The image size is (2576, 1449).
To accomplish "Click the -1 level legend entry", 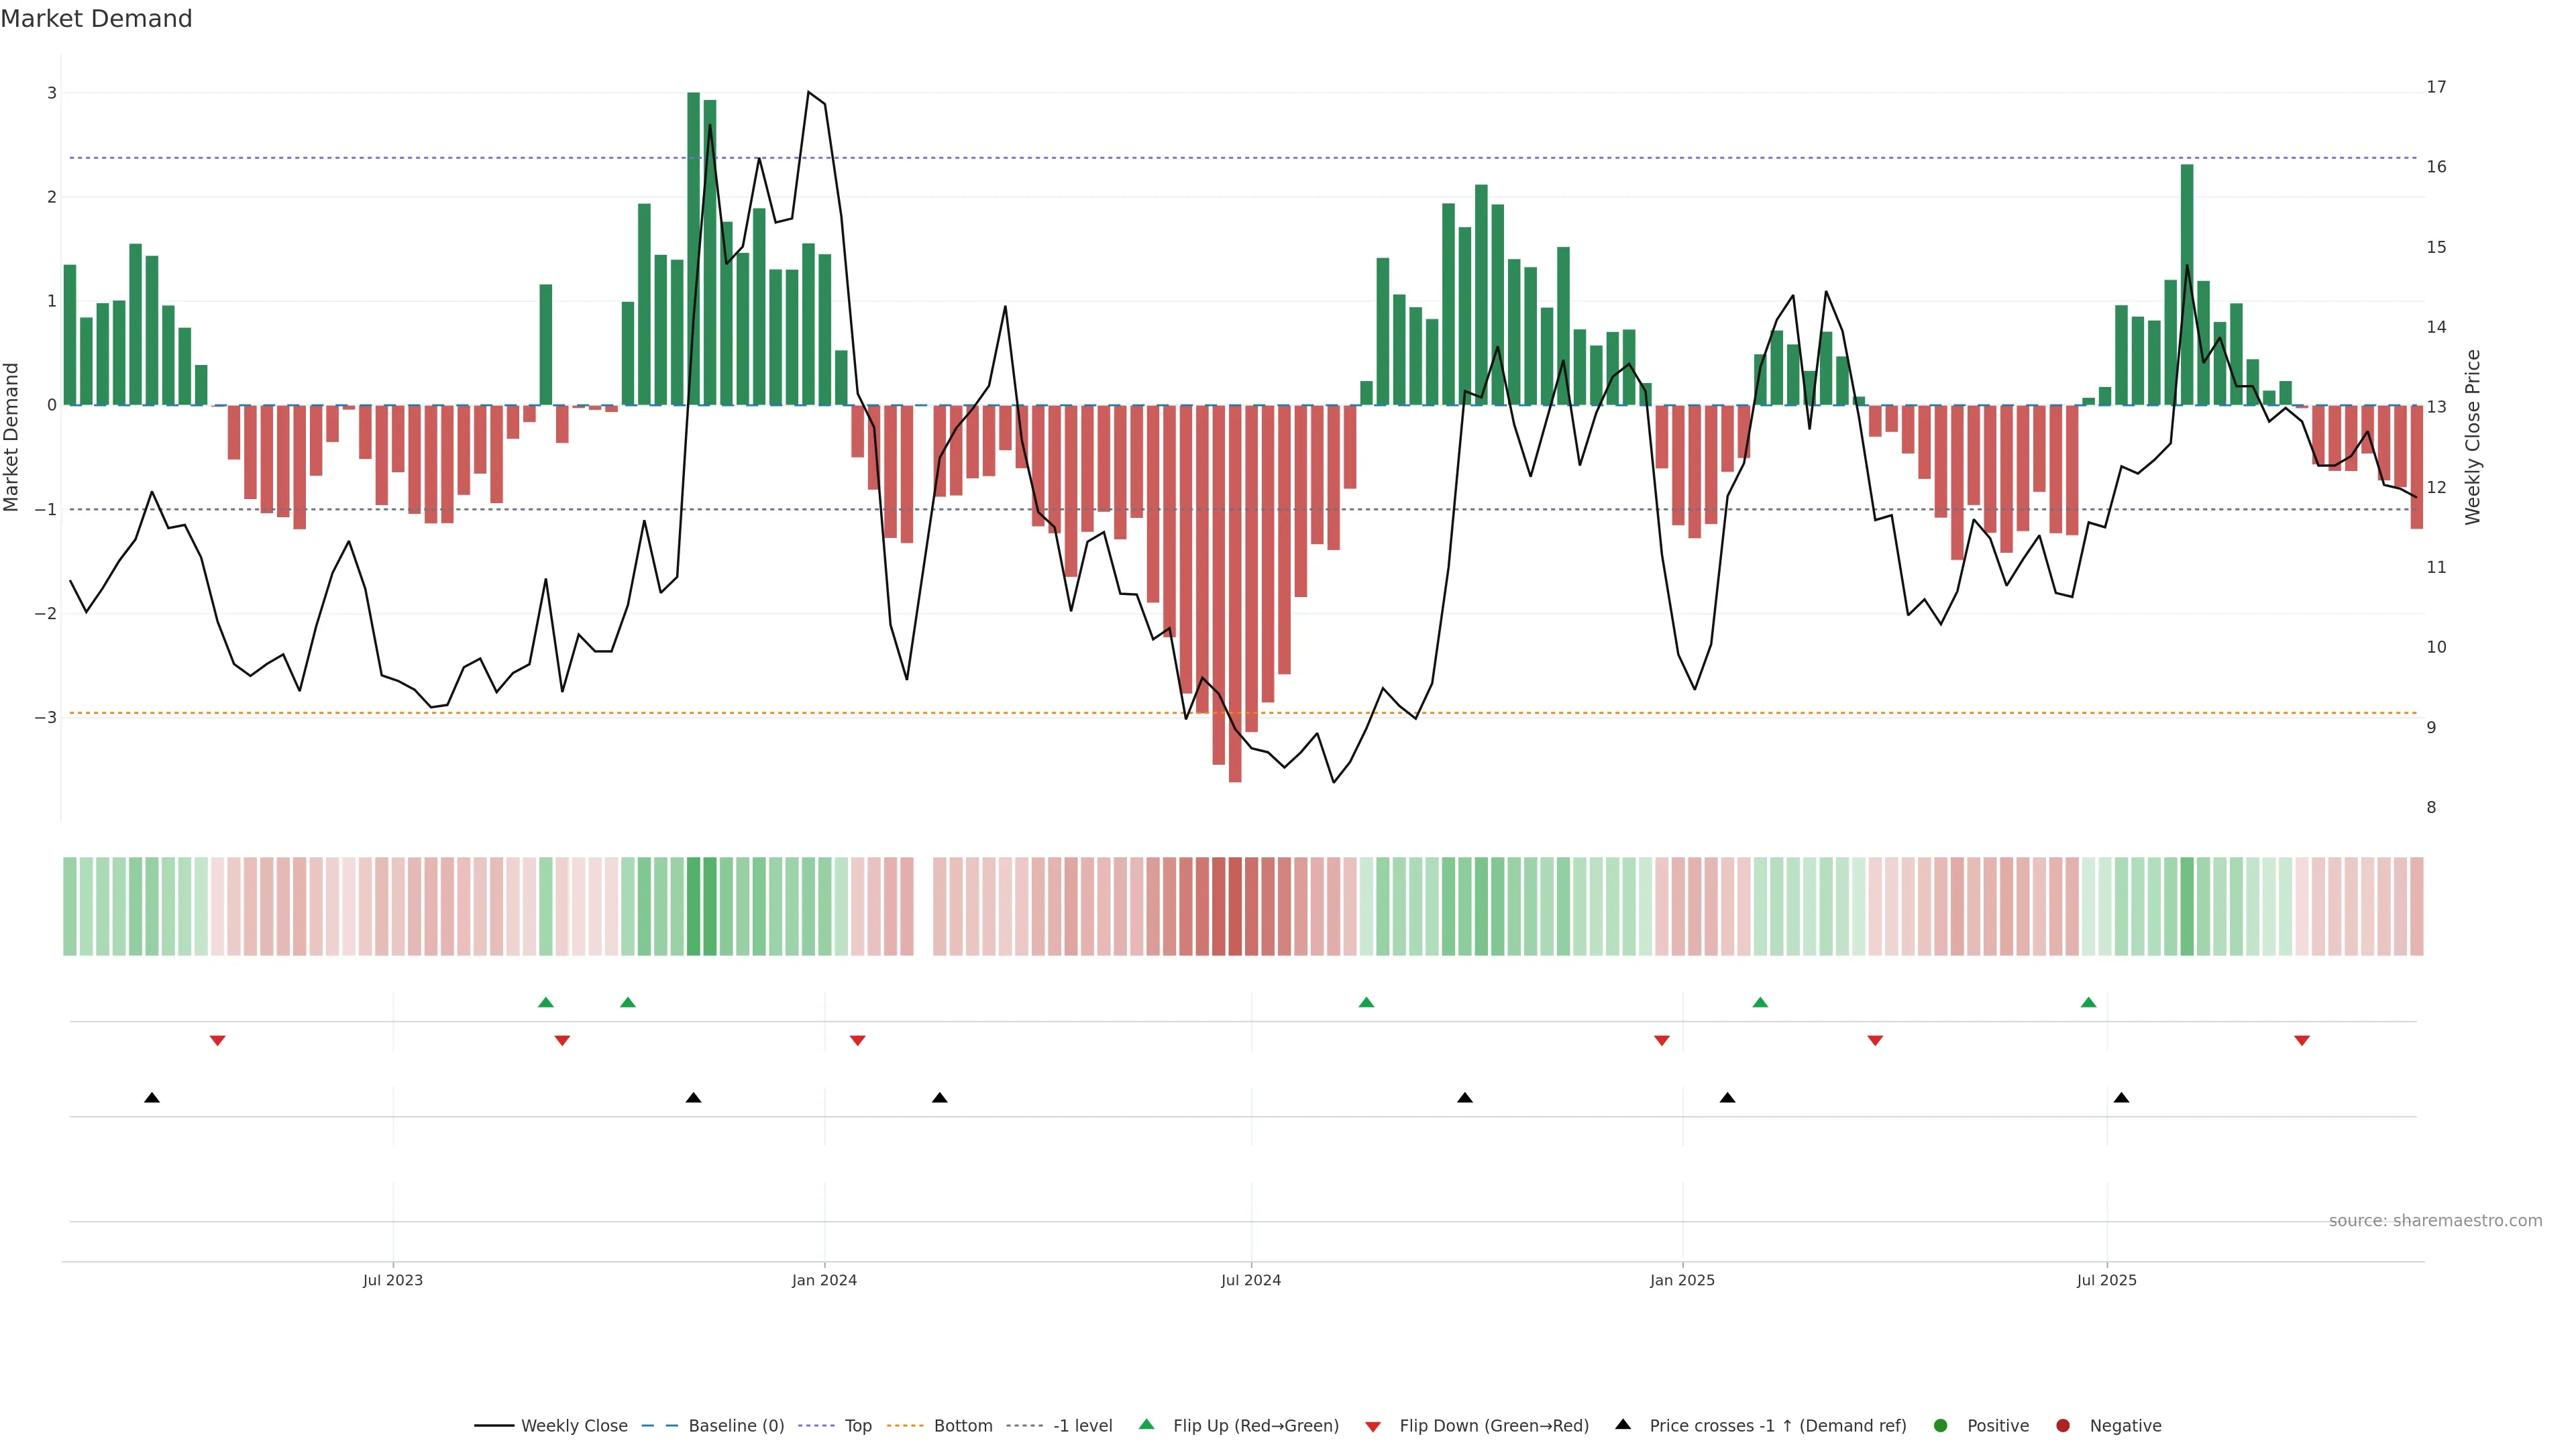I will click(1082, 1425).
